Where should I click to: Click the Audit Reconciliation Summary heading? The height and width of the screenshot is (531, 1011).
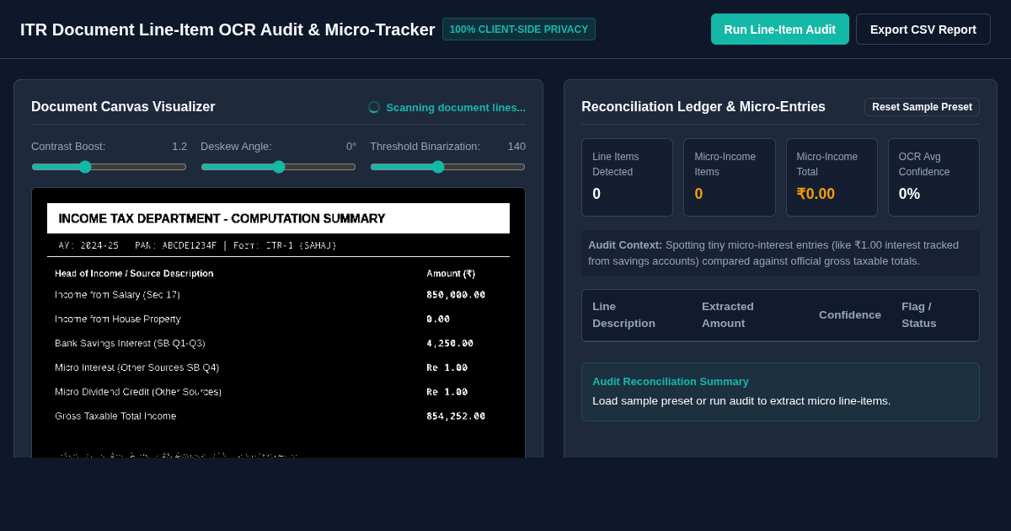[x=671, y=382]
